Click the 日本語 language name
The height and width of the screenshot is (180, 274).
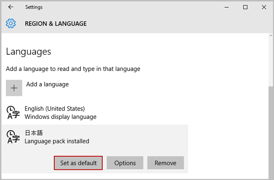point(34,133)
